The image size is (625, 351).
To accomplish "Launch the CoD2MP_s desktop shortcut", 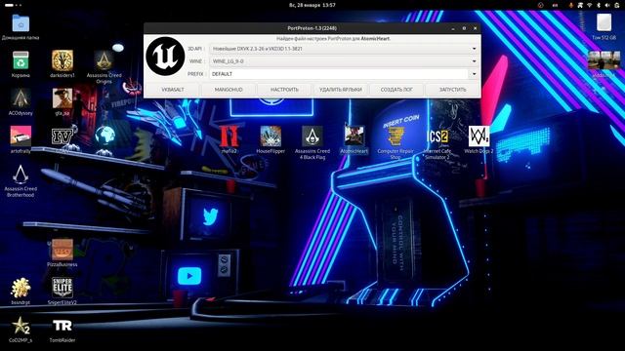I will [x=21, y=326].
